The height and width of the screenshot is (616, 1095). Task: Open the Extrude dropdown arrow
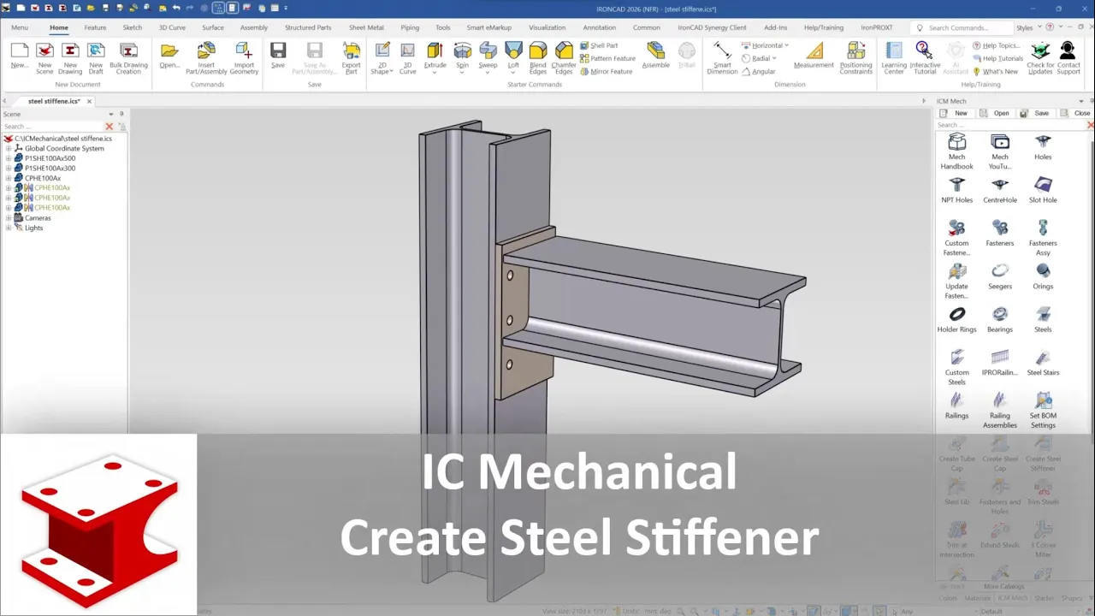click(x=435, y=72)
